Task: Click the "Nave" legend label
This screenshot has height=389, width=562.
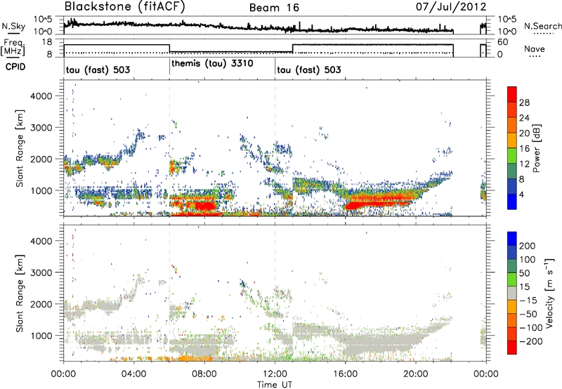Action: coord(535,49)
